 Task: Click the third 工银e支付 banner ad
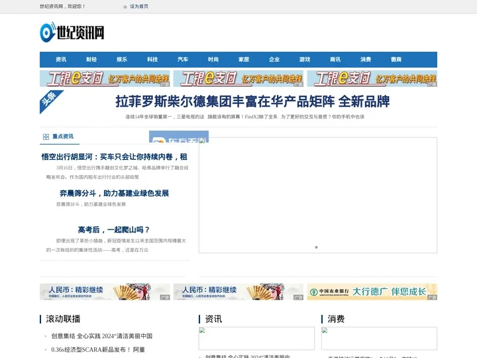(372, 78)
